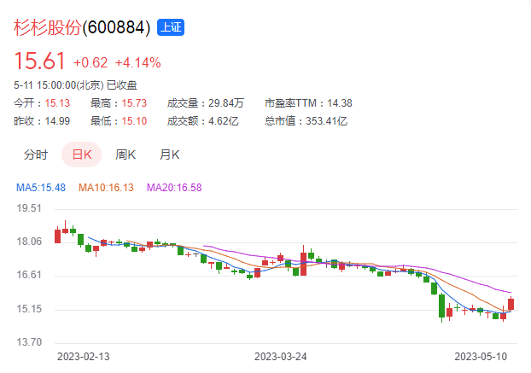
Task: Open the 月K chart tab
Action: (x=169, y=154)
